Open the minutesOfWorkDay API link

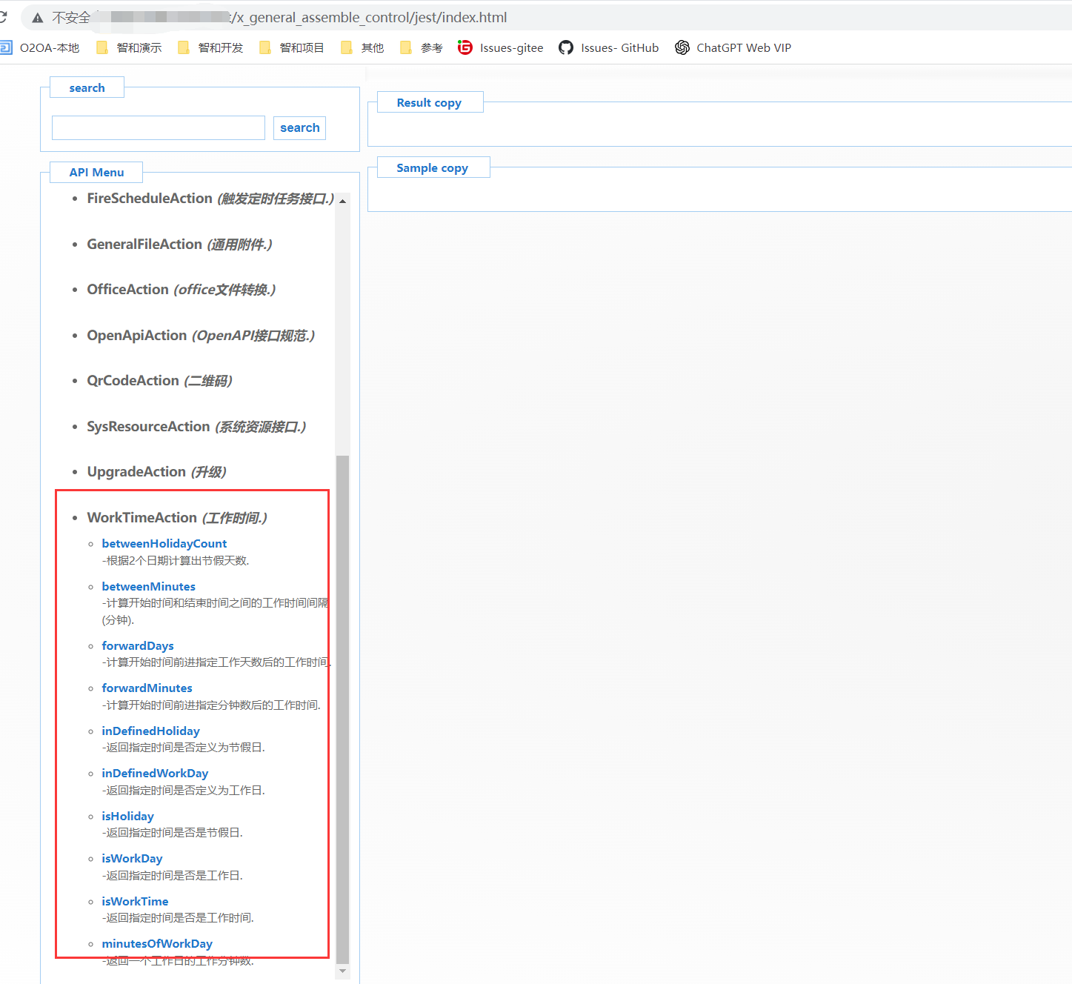158,944
